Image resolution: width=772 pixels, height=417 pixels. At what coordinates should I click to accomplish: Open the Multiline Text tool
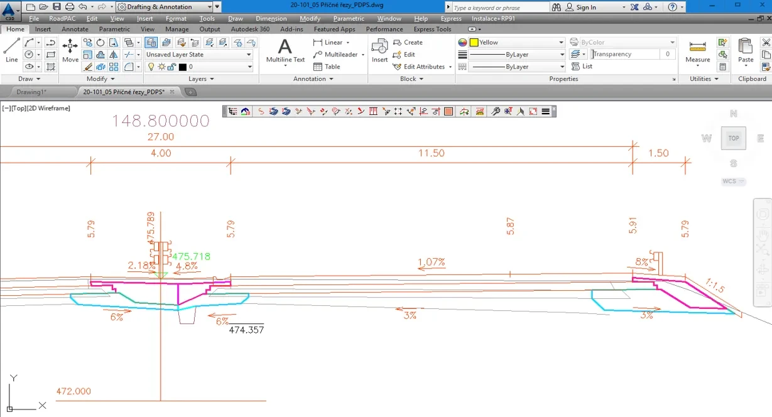coord(285,50)
